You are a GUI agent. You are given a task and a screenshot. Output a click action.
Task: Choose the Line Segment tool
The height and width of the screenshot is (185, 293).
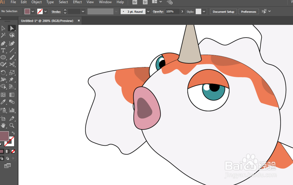(x=12, y=50)
